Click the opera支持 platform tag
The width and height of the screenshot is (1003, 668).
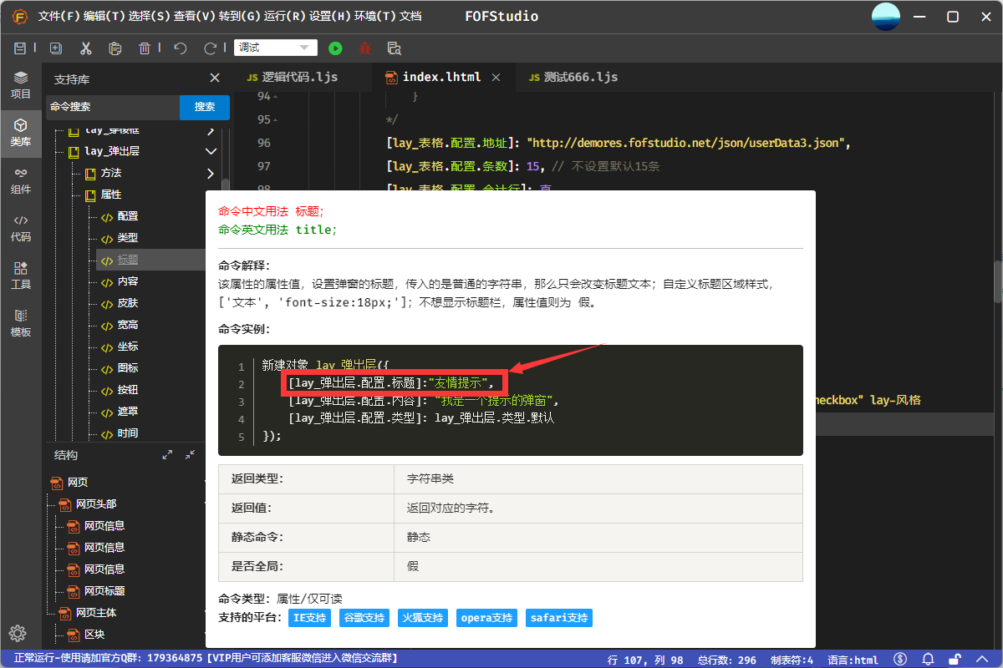(x=486, y=618)
